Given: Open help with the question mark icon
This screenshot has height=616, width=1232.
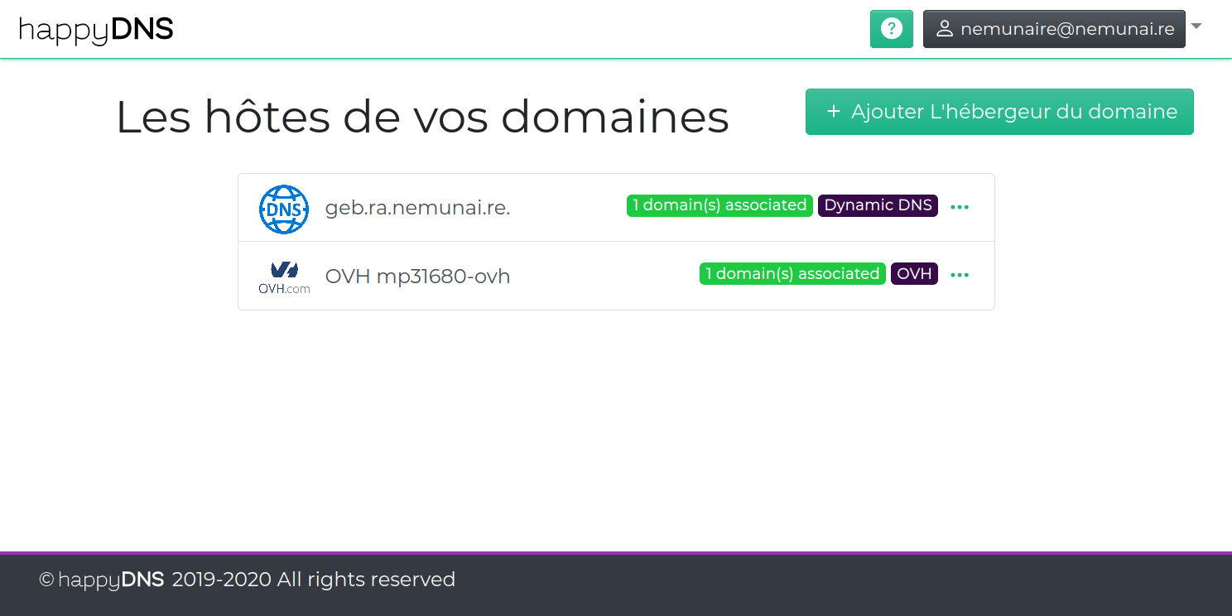Looking at the screenshot, I should [891, 29].
